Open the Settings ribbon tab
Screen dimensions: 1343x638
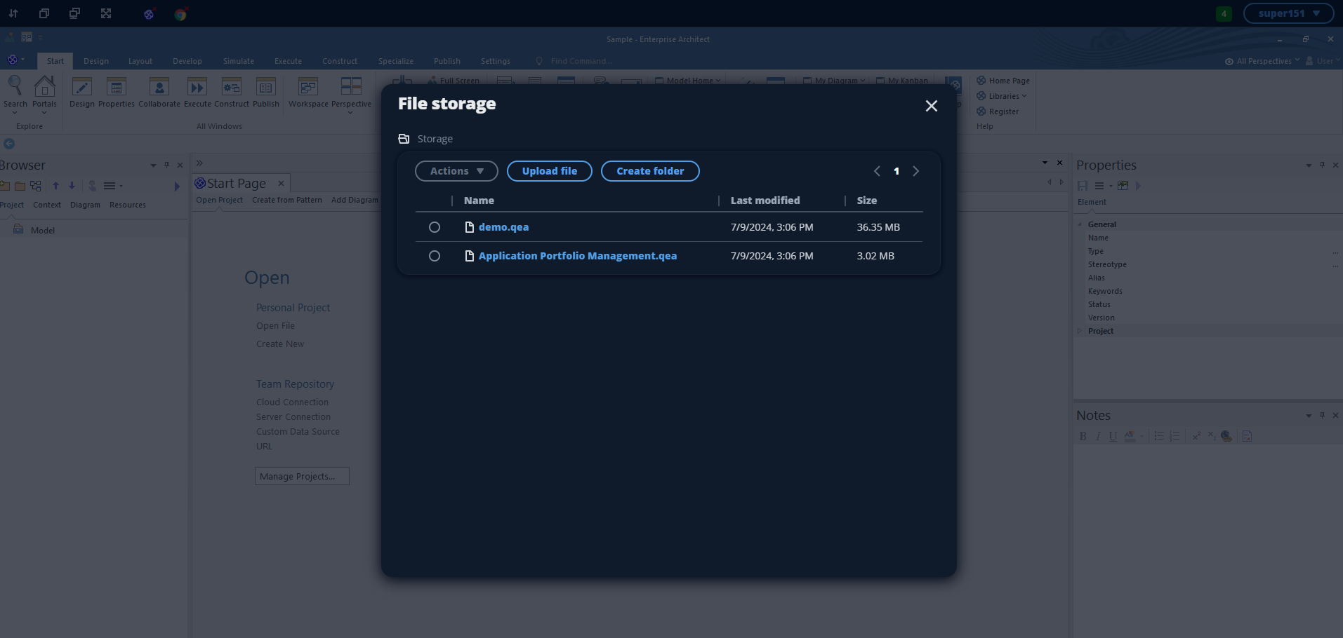point(496,61)
